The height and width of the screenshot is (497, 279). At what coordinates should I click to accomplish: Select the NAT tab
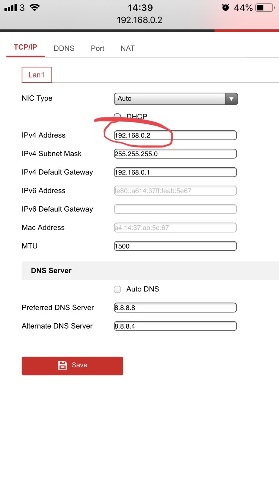coord(127,48)
